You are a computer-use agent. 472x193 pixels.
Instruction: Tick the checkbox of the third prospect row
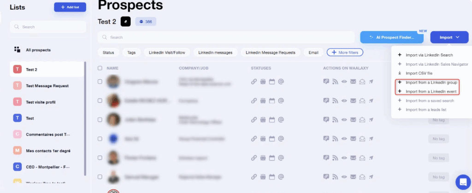[x=100, y=119]
